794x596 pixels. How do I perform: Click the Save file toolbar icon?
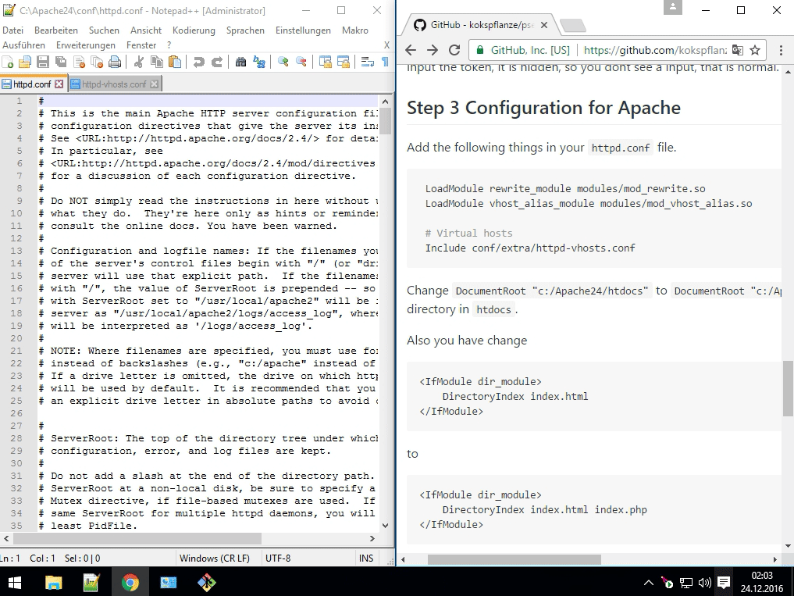[x=43, y=62]
